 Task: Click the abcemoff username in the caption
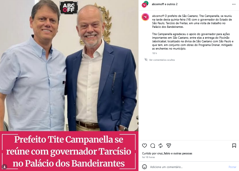158,16
